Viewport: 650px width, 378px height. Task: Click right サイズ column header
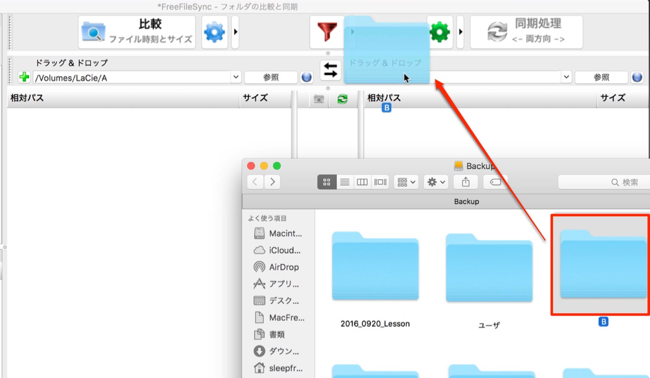[x=623, y=98]
